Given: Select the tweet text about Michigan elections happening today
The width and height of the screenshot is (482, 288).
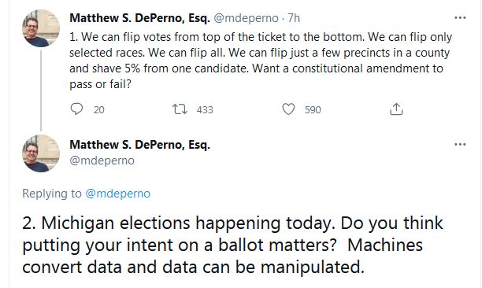Looking at the screenshot, I should (x=232, y=245).
